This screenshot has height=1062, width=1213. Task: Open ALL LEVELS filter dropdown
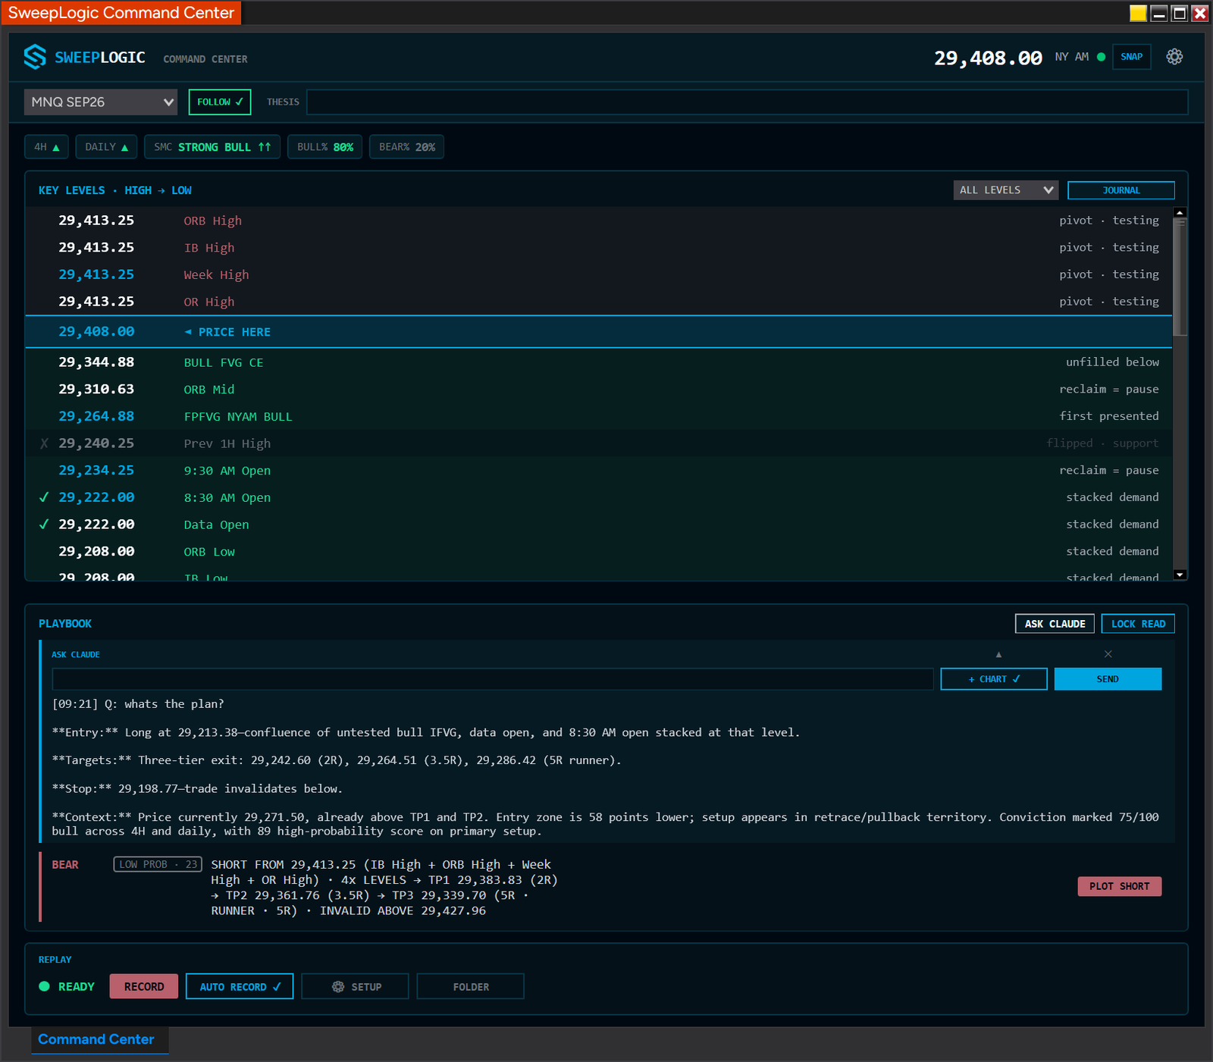coord(1006,190)
